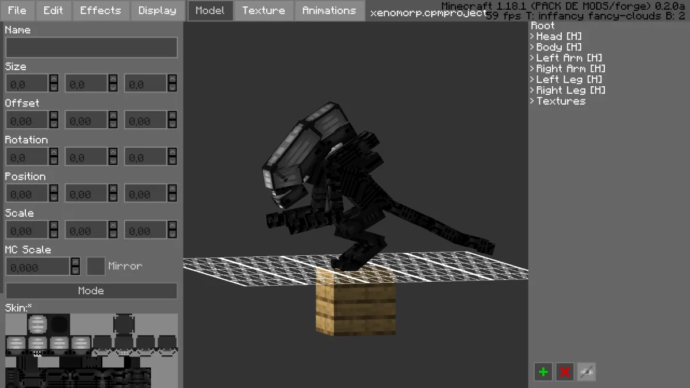Toggle the crossed-out eye visibility icon
The width and height of the screenshot is (690, 388).
(x=586, y=372)
